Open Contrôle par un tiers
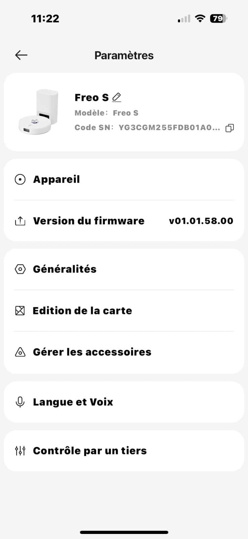This screenshot has width=248, height=539. tap(90, 451)
